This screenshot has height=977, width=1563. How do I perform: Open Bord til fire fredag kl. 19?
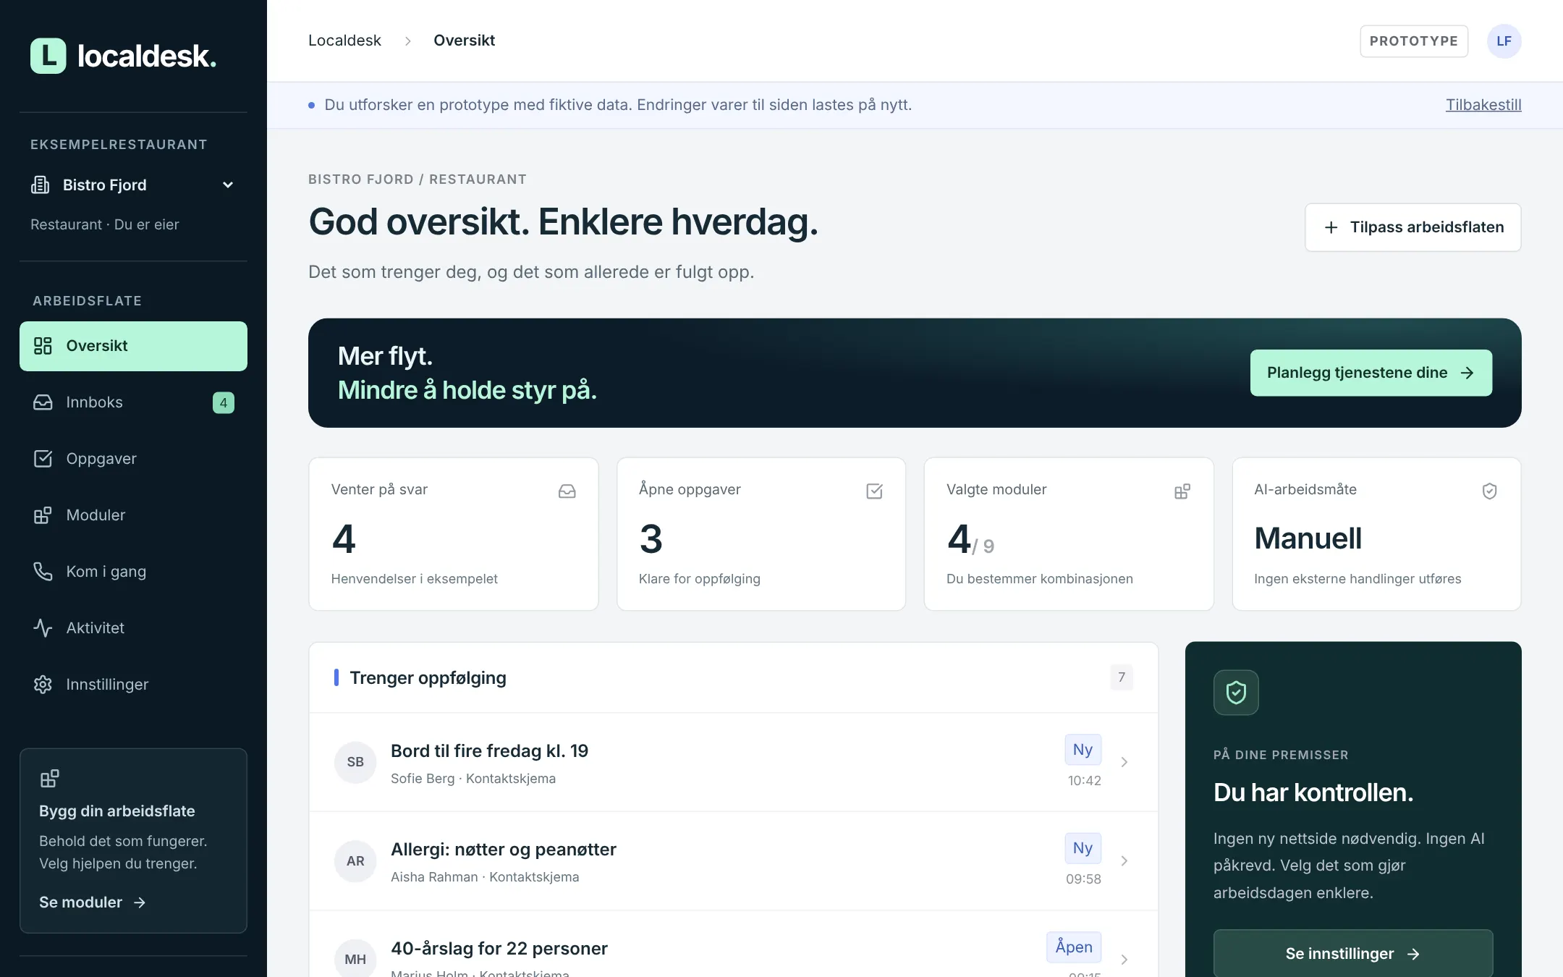(734, 762)
